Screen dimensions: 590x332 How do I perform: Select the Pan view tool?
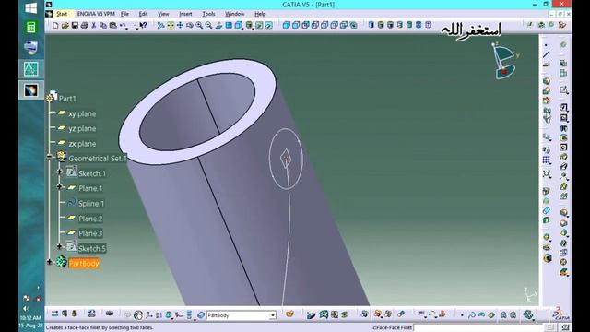click(181, 25)
